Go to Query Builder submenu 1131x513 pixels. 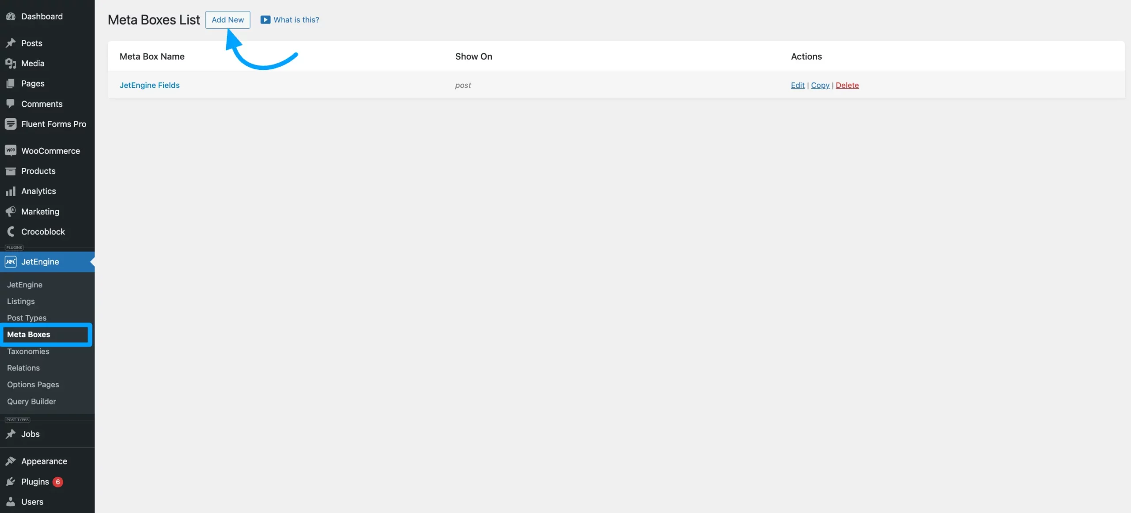pos(31,401)
